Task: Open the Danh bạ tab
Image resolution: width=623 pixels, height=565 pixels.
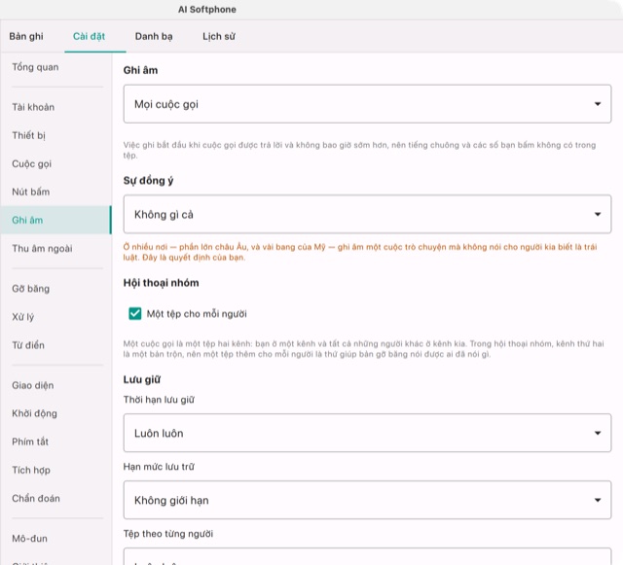Action: click(x=154, y=37)
